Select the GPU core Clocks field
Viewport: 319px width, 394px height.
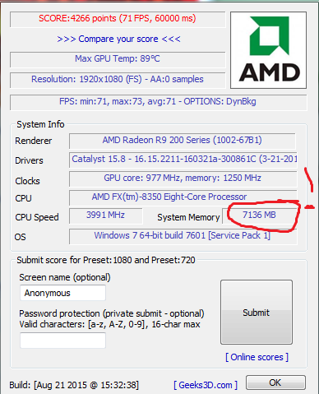pos(183,178)
